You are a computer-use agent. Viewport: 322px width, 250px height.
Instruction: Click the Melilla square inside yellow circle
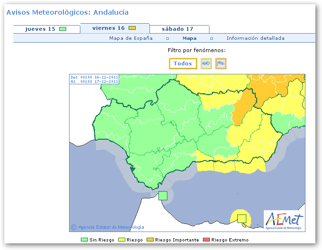(242, 218)
